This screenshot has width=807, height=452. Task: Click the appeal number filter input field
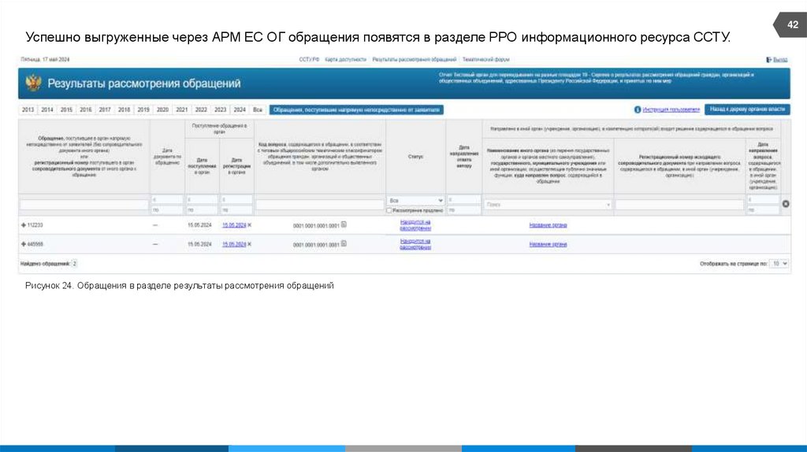click(84, 205)
